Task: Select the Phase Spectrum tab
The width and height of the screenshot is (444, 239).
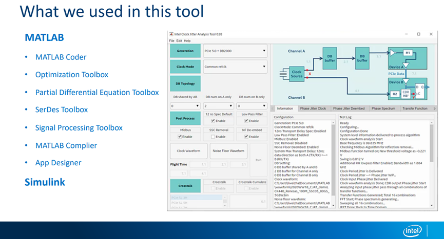Action: click(383, 108)
